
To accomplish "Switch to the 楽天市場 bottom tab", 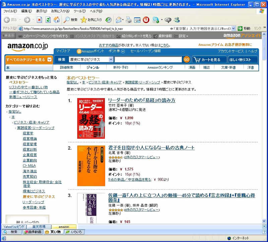I will 39,227.
